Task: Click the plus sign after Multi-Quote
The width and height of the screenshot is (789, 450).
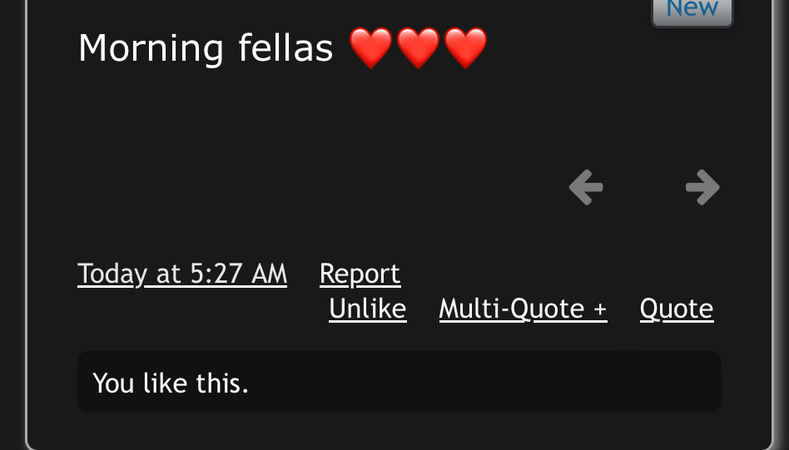Action: pos(600,309)
